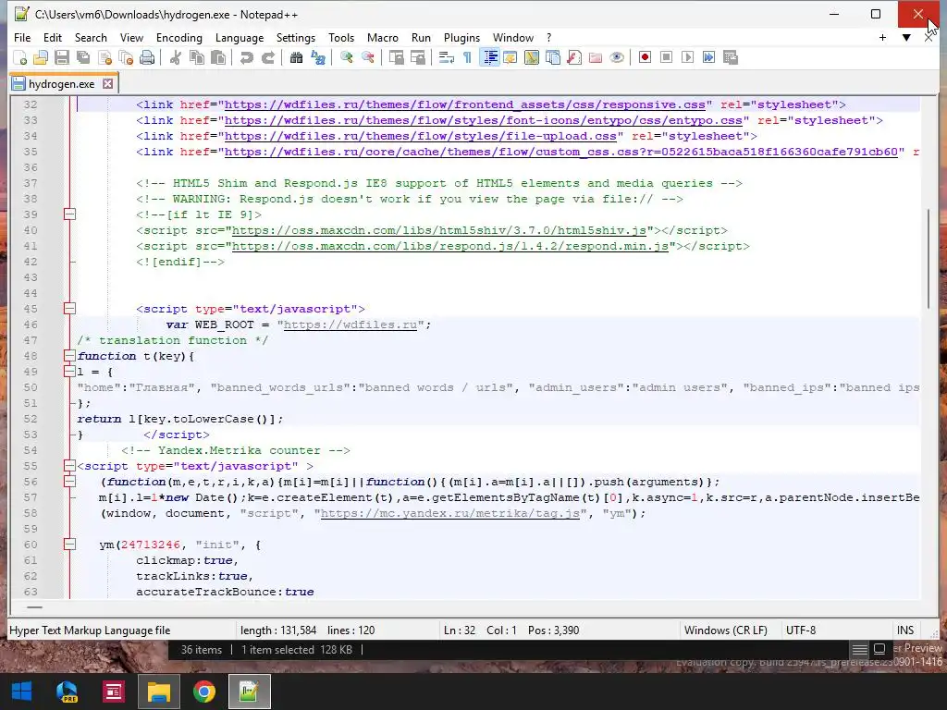
Task: Stop macro recording with square icon
Action: [x=666, y=57]
